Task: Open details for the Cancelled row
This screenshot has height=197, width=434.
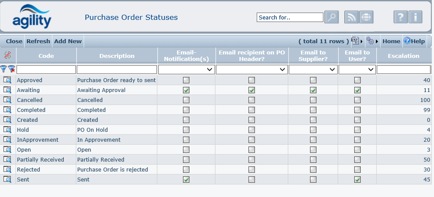Action: pos(7,100)
